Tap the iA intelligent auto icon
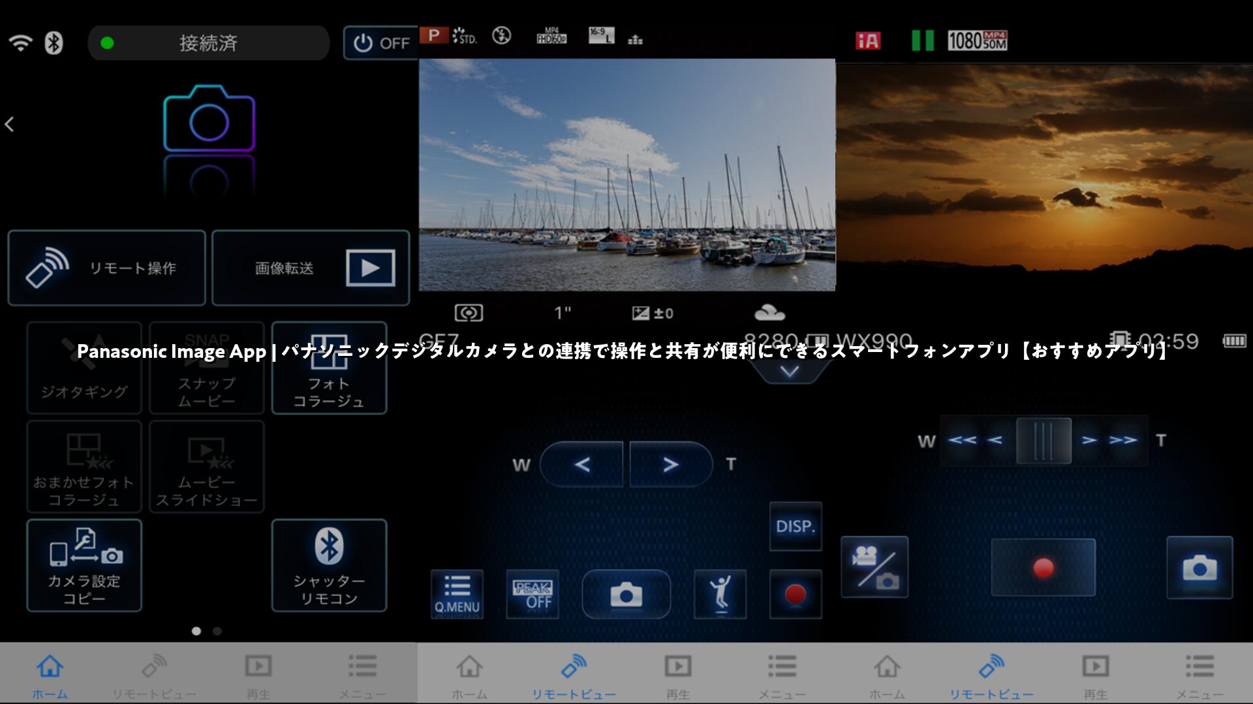 pos(868,40)
